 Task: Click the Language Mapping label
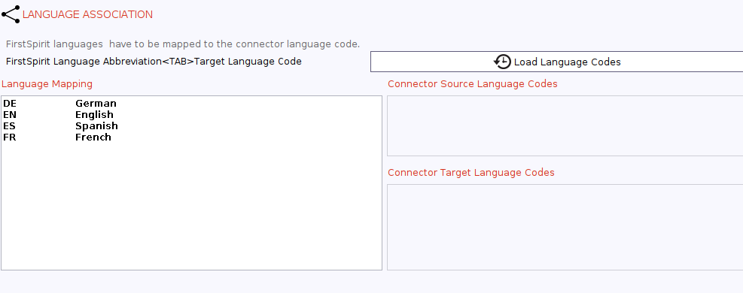tap(47, 84)
